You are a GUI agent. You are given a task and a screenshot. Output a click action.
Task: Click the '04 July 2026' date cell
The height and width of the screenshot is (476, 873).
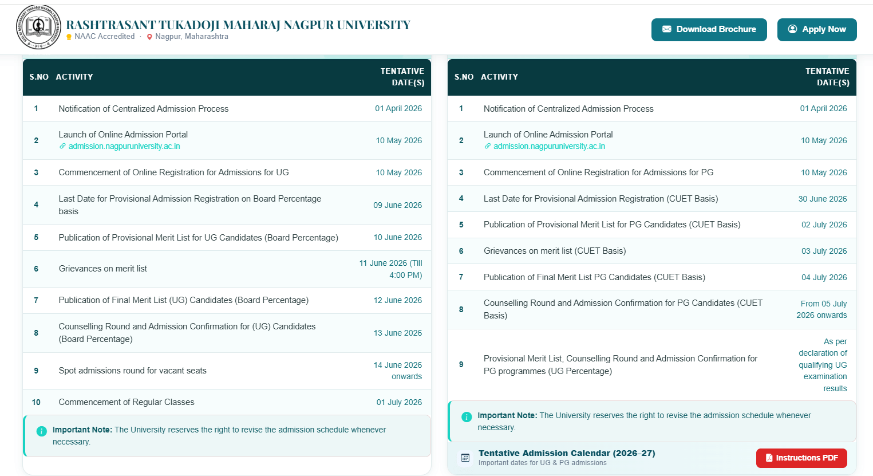824,277
